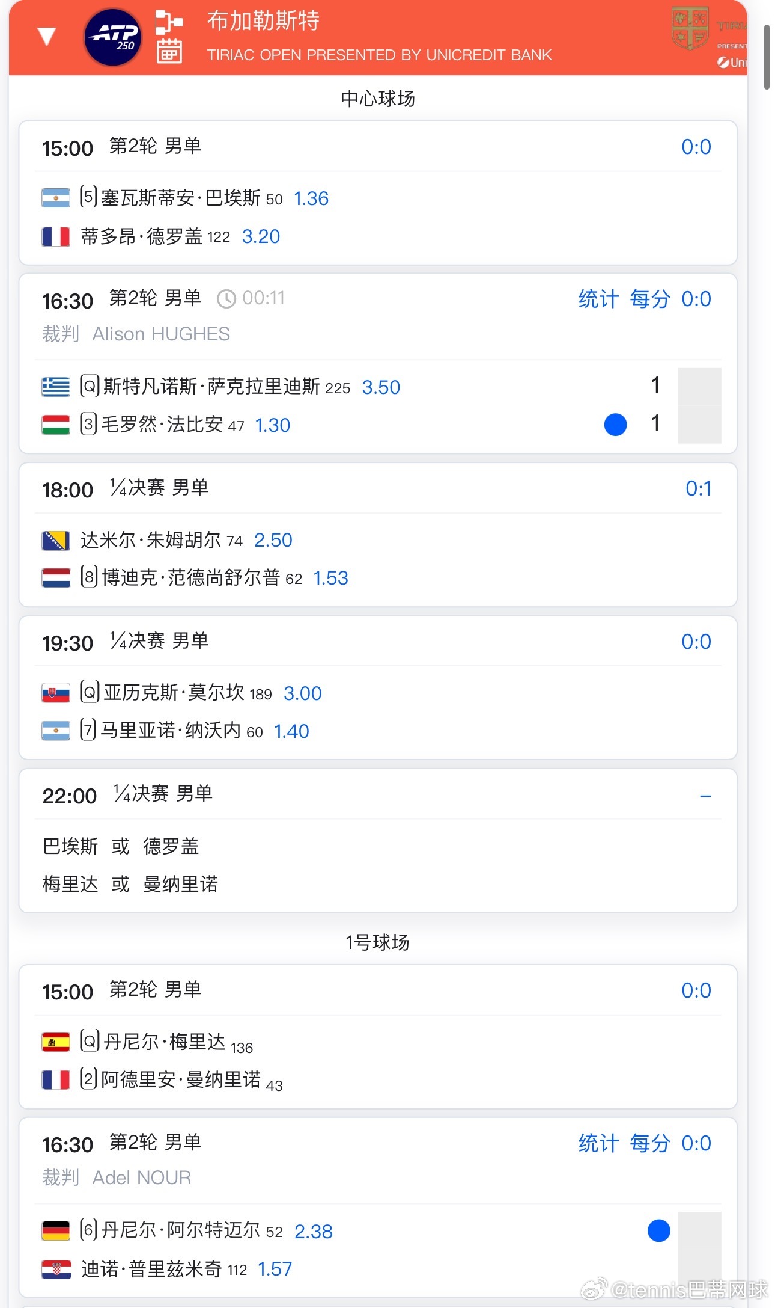This screenshot has height=1308, width=775.
Task: Tap the blue serving dot beside 毛罗然·法比安
Action: tap(615, 425)
